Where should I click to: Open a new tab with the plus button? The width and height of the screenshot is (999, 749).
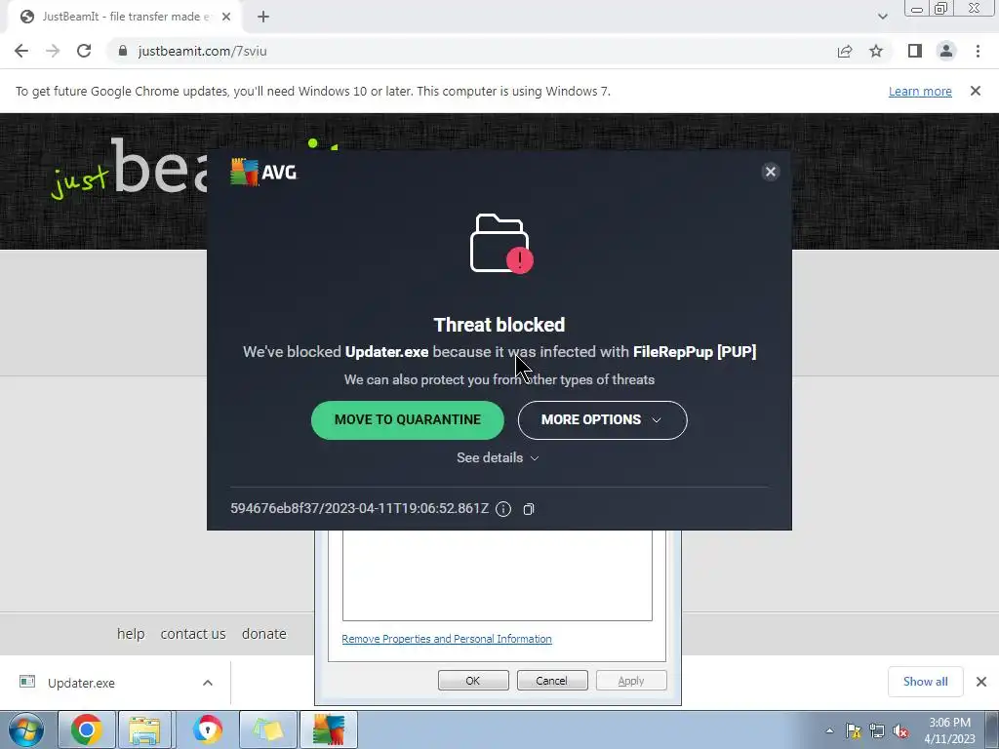pos(263,17)
